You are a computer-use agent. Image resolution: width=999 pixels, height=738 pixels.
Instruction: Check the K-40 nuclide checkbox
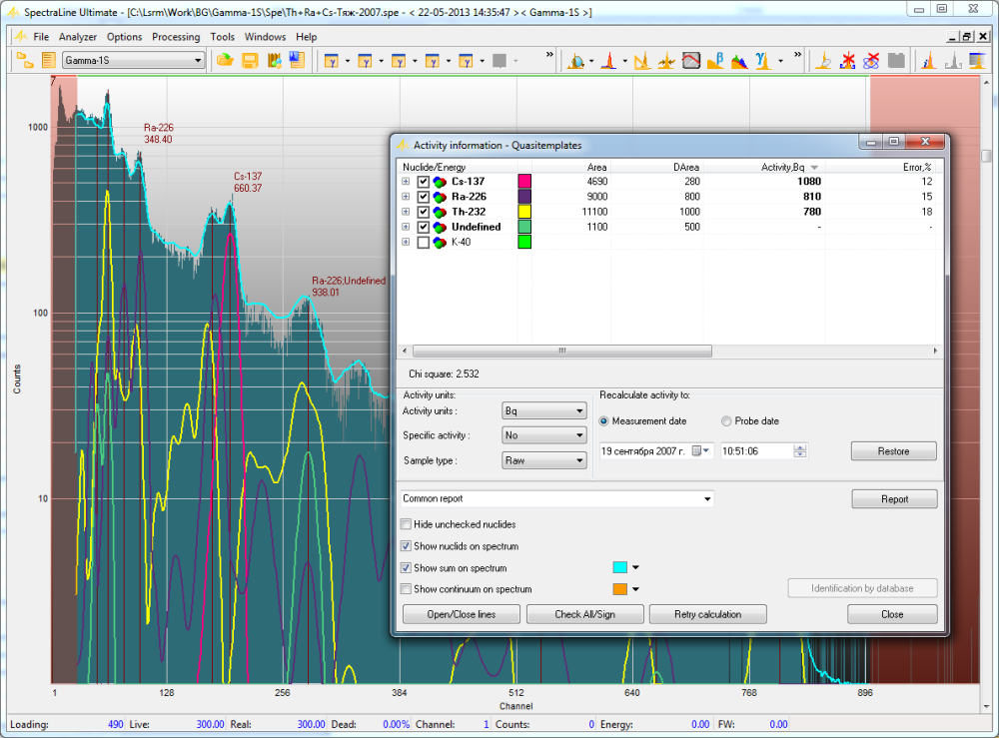(423, 242)
